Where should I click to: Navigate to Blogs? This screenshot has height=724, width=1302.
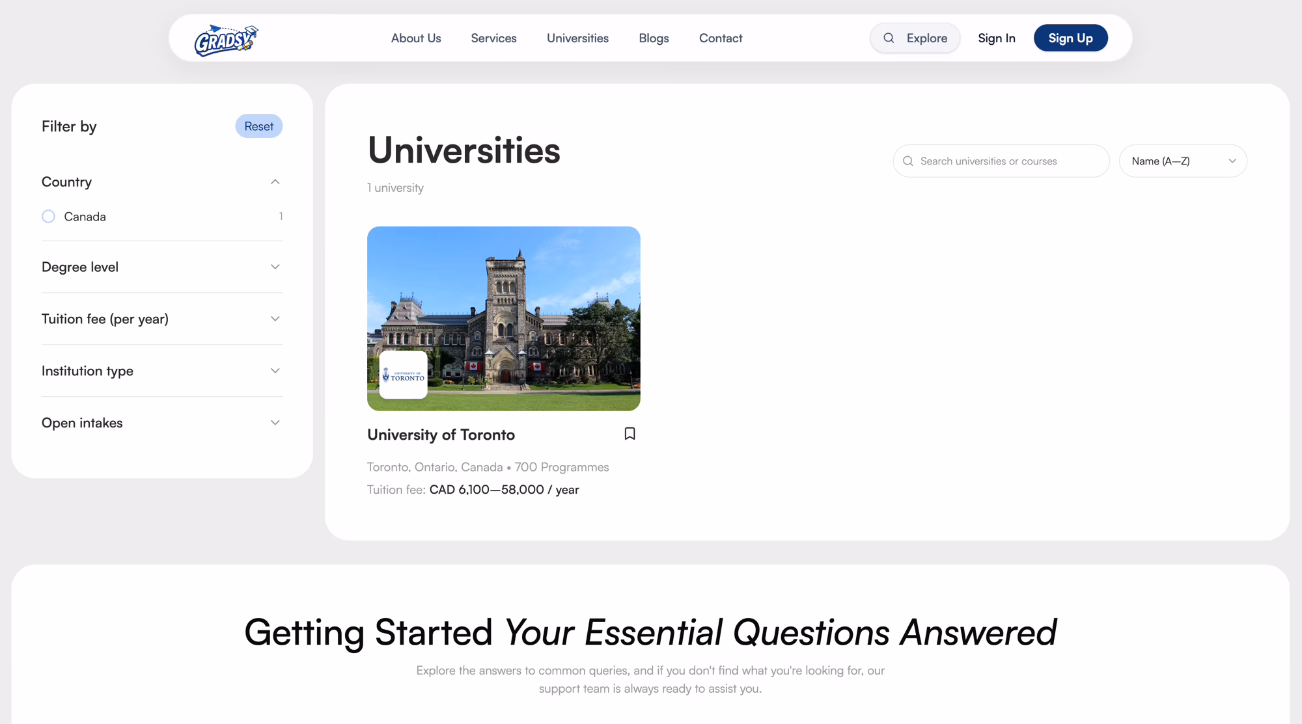coord(654,38)
